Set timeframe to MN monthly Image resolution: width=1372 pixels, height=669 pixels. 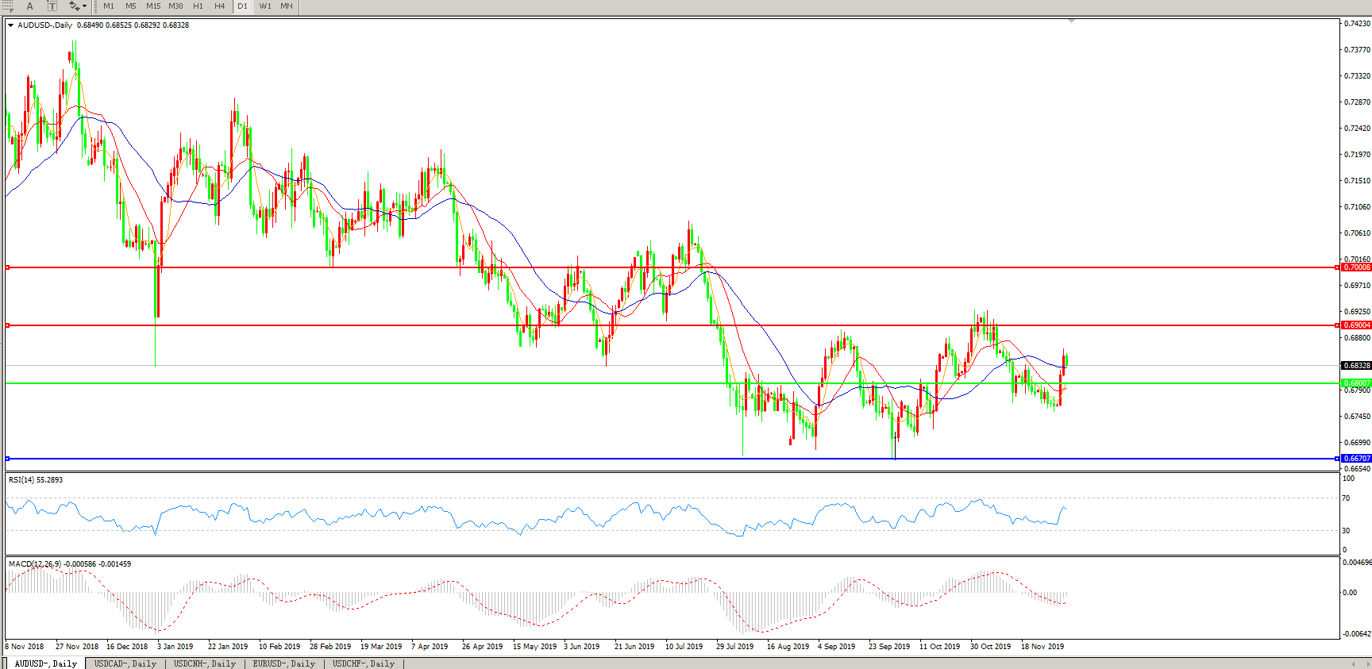[287, 6]
